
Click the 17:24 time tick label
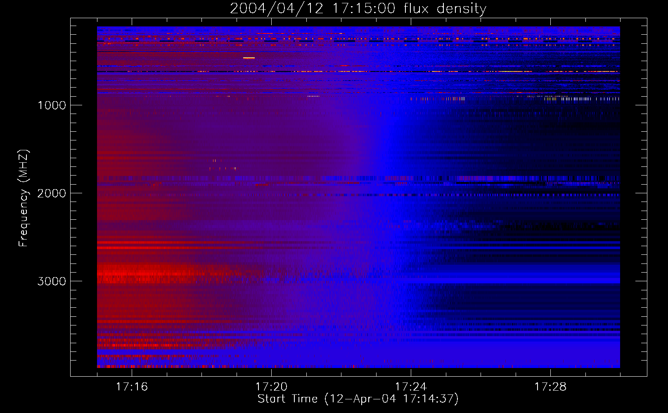pos(411,387)
